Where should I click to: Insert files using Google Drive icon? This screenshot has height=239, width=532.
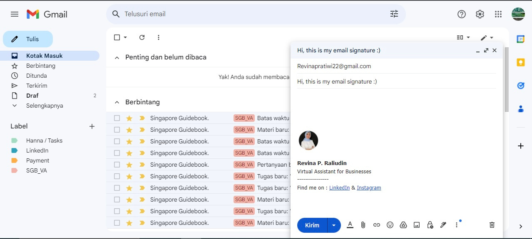tap(403, 225)
